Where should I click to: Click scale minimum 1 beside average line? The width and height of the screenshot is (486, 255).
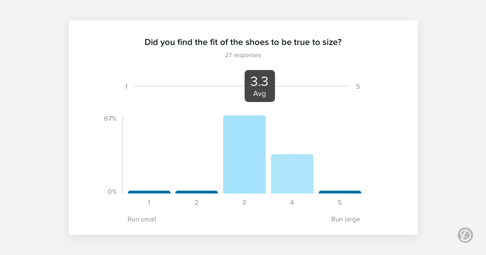coord(126,87)
